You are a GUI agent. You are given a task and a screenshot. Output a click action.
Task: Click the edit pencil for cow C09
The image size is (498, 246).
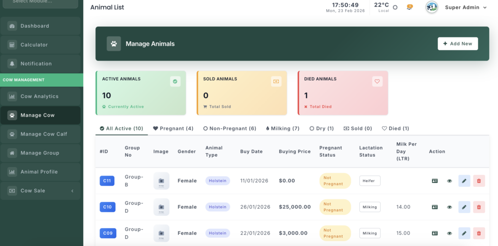pyautogui.click(x=464, y=233)
